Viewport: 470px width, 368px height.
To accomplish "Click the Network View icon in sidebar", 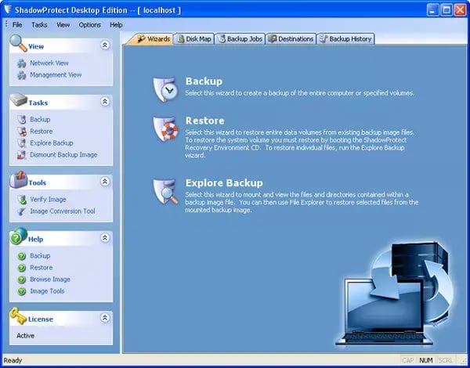I will click(21, 63).
